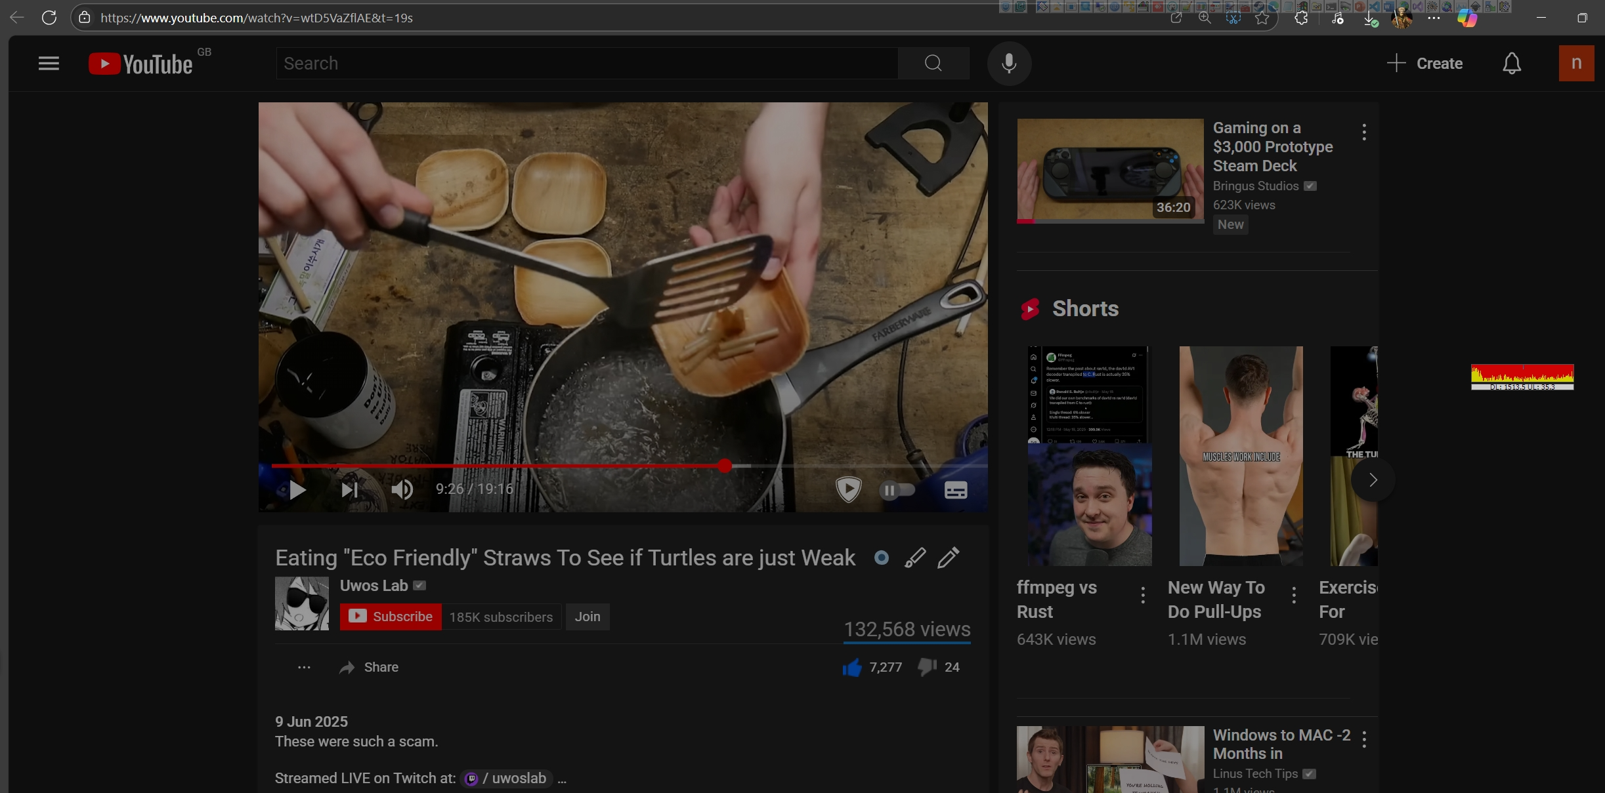Screen dimensions: 1605x793
Task: Open Windows to MAC video thumbnail
Action: click(x=1110, y=760)
